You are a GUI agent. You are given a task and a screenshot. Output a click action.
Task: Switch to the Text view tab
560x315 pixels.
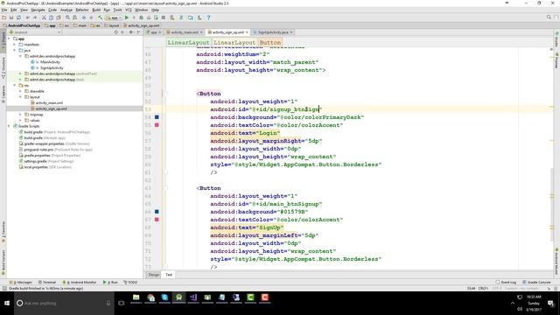click(x=169, y=275)
